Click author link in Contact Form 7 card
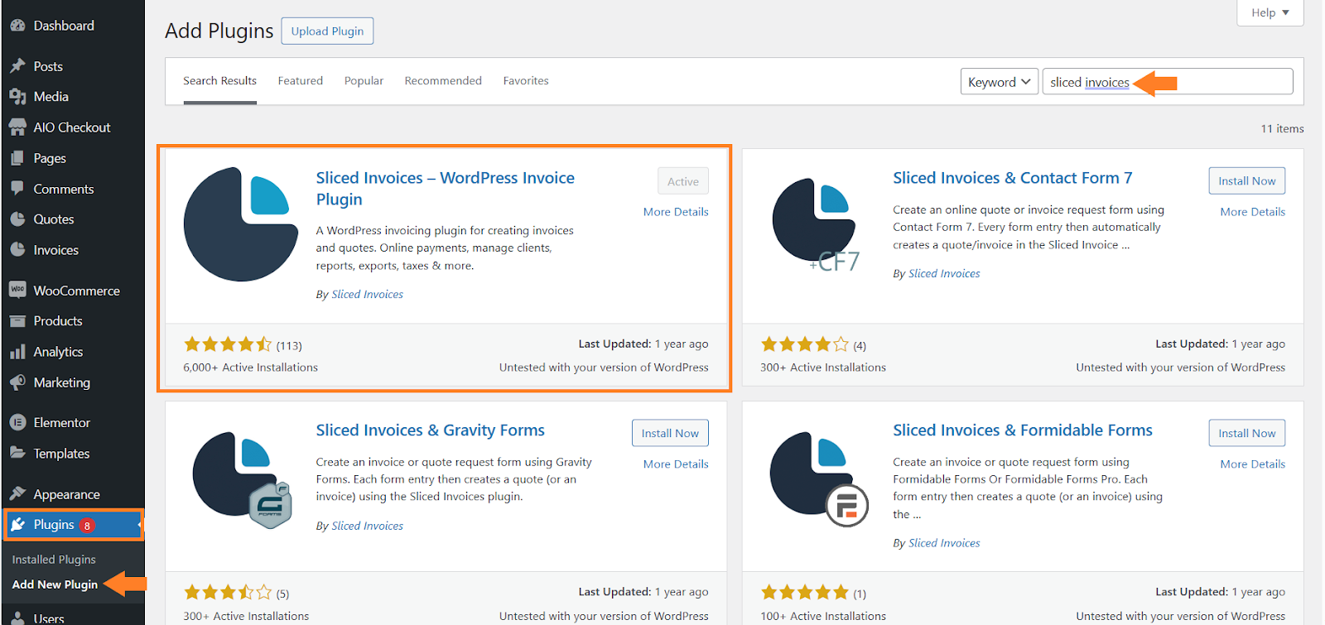 [x=944, y=274]
